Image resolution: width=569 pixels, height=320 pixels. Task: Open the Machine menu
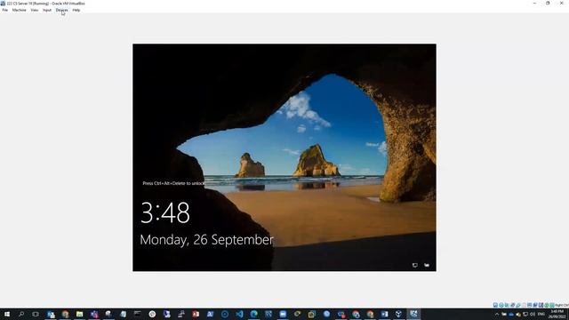[x=20, y=10]
